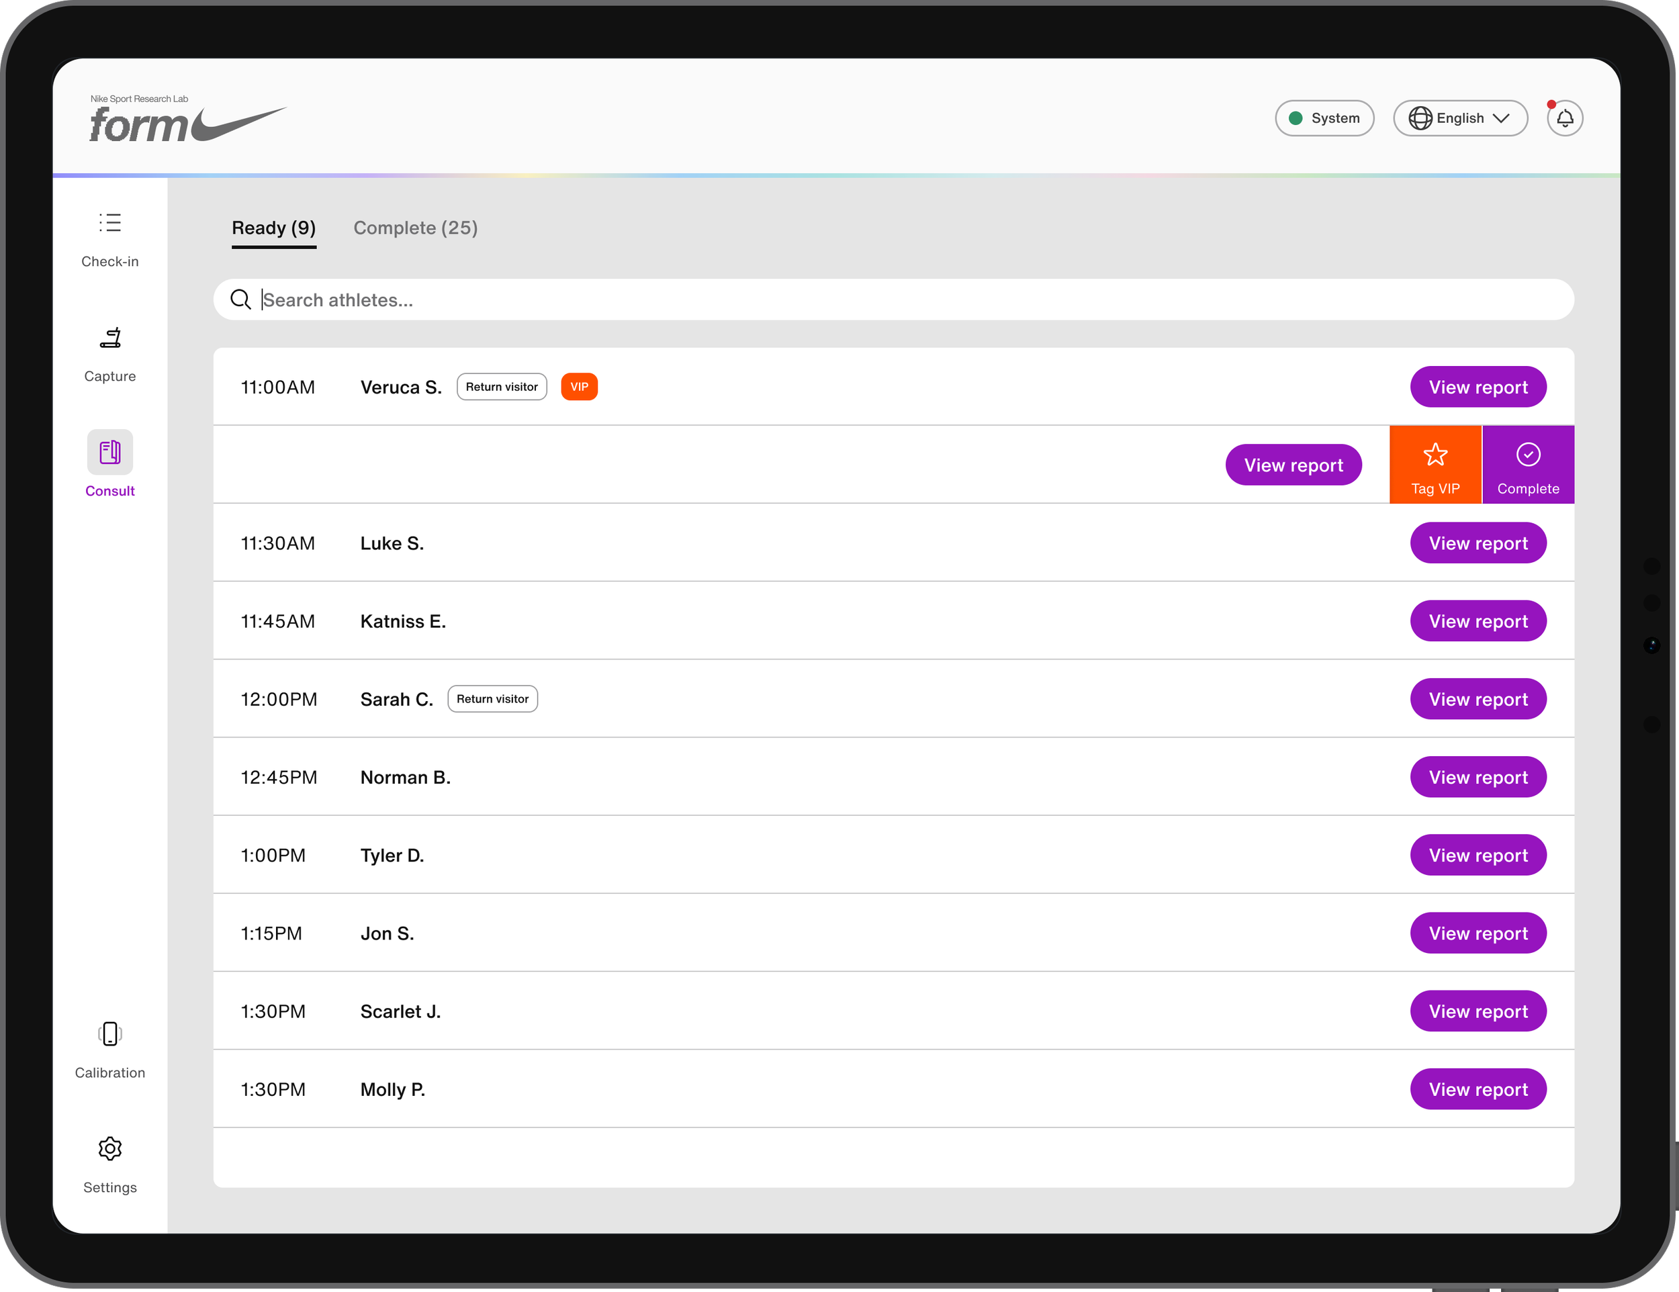Image resolution: width=1679 pixels, height=1292 pixels.
Task: Open the Check-in list icon in sidebar
Action: (110, 223)
